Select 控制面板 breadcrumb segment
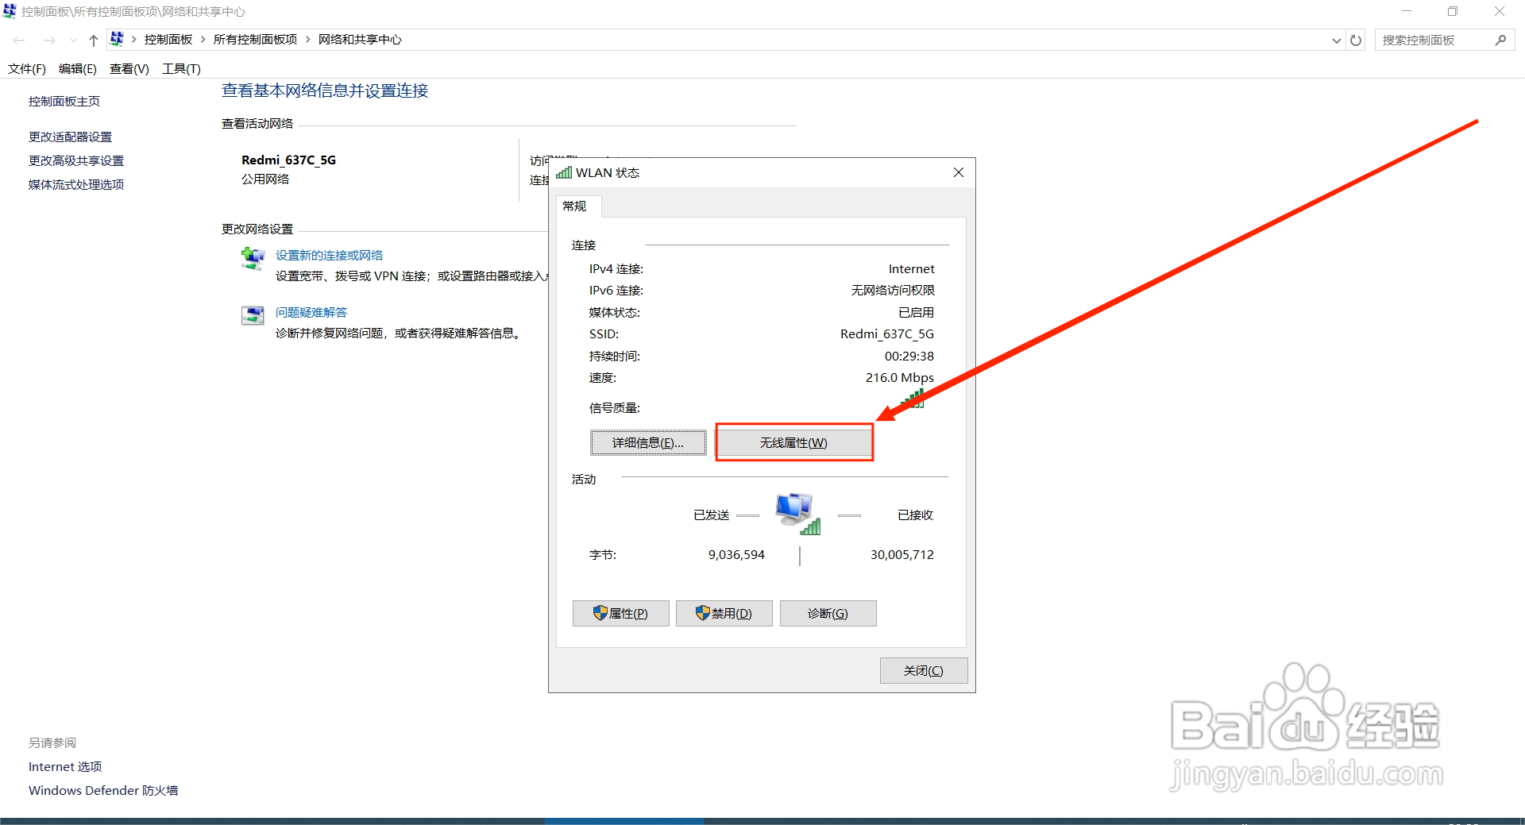 (x=168, y=40)
